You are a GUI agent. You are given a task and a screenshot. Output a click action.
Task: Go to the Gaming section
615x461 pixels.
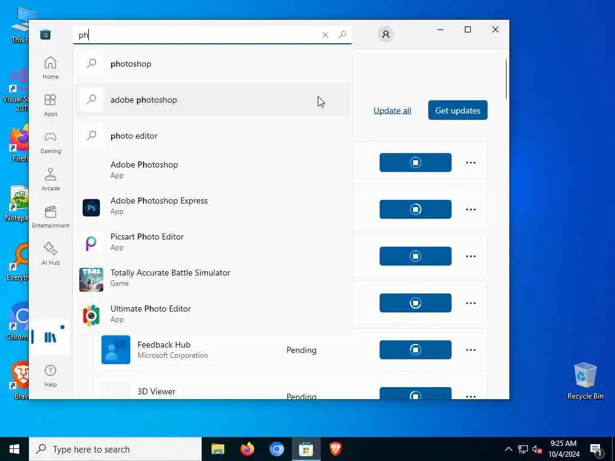[50, 142]
